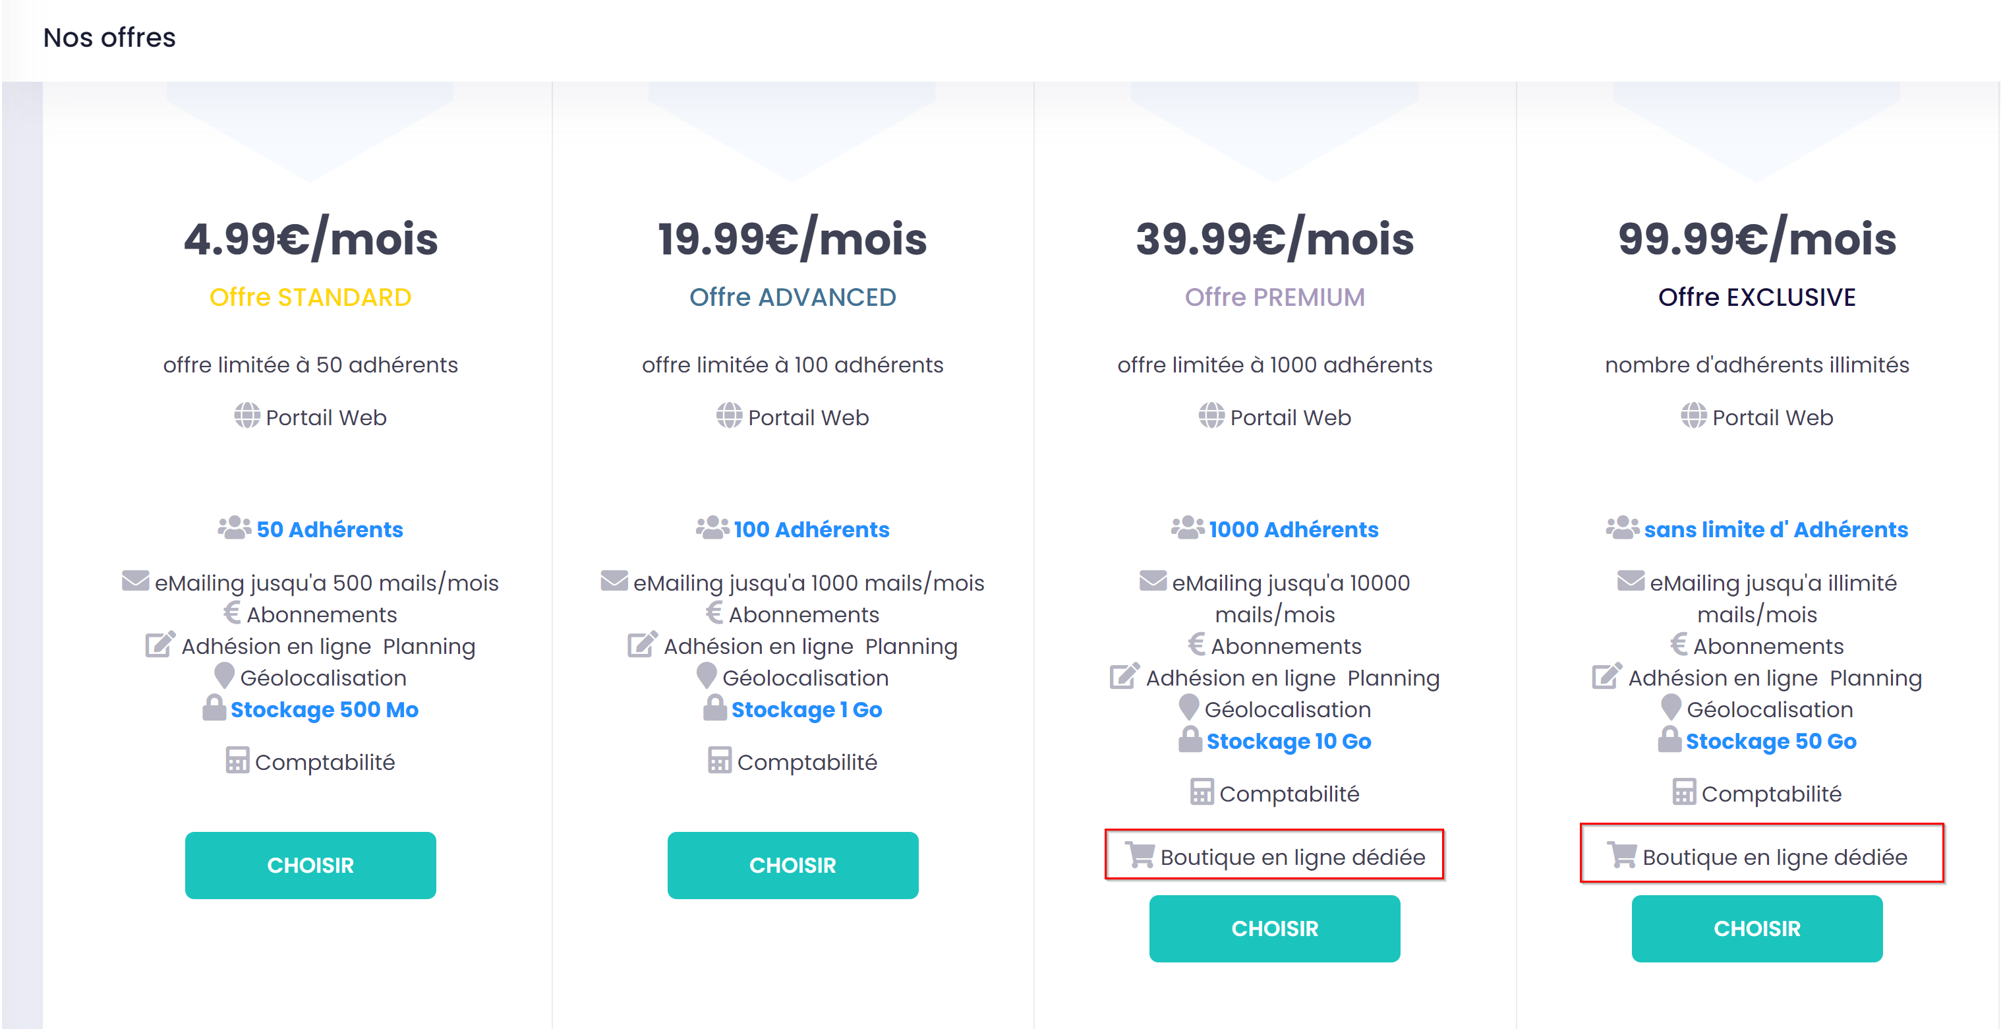This screenshot has height=1029, width=2001.
Task: Click the Stockage 10 Go link
Action: click(x=1289, y=742)
